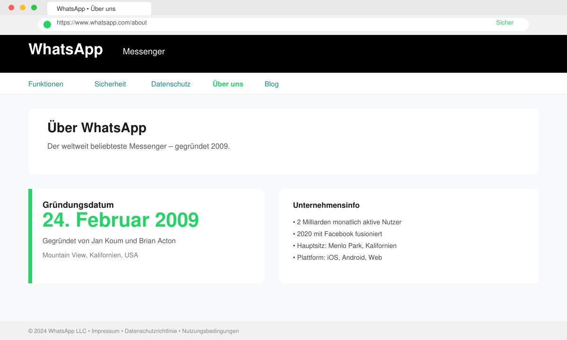
Task: Select the WhatsApp • Über uns browser tab
Action: [99, 8]
